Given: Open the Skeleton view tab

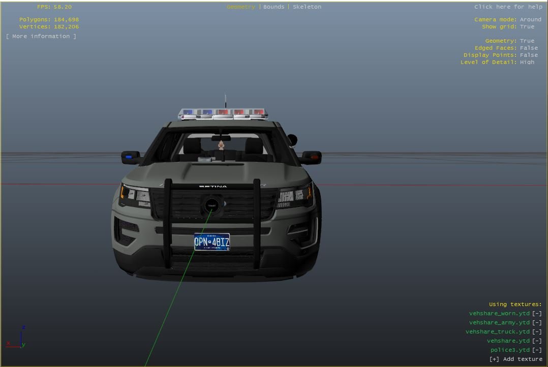Looking at the screenshot, I should 307,7.
